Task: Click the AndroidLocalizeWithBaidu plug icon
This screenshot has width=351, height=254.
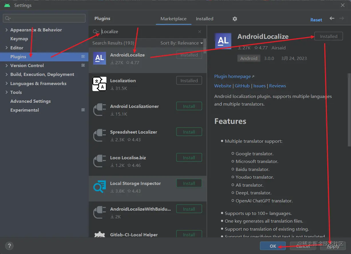Action: tap(100, 212)
